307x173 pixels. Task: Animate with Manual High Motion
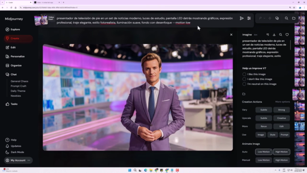(x=282, y=160)
